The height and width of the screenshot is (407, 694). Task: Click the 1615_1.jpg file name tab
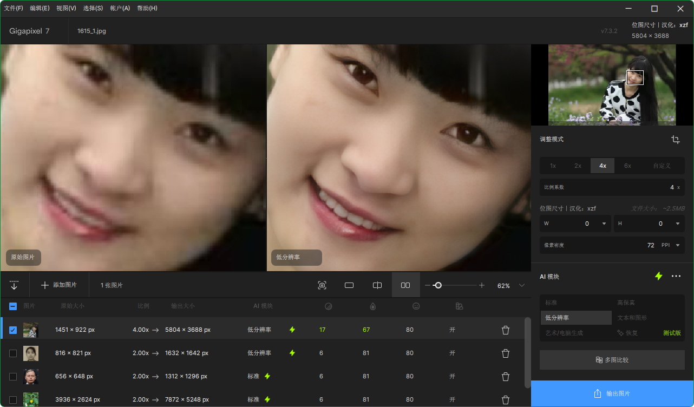[91, 31]
